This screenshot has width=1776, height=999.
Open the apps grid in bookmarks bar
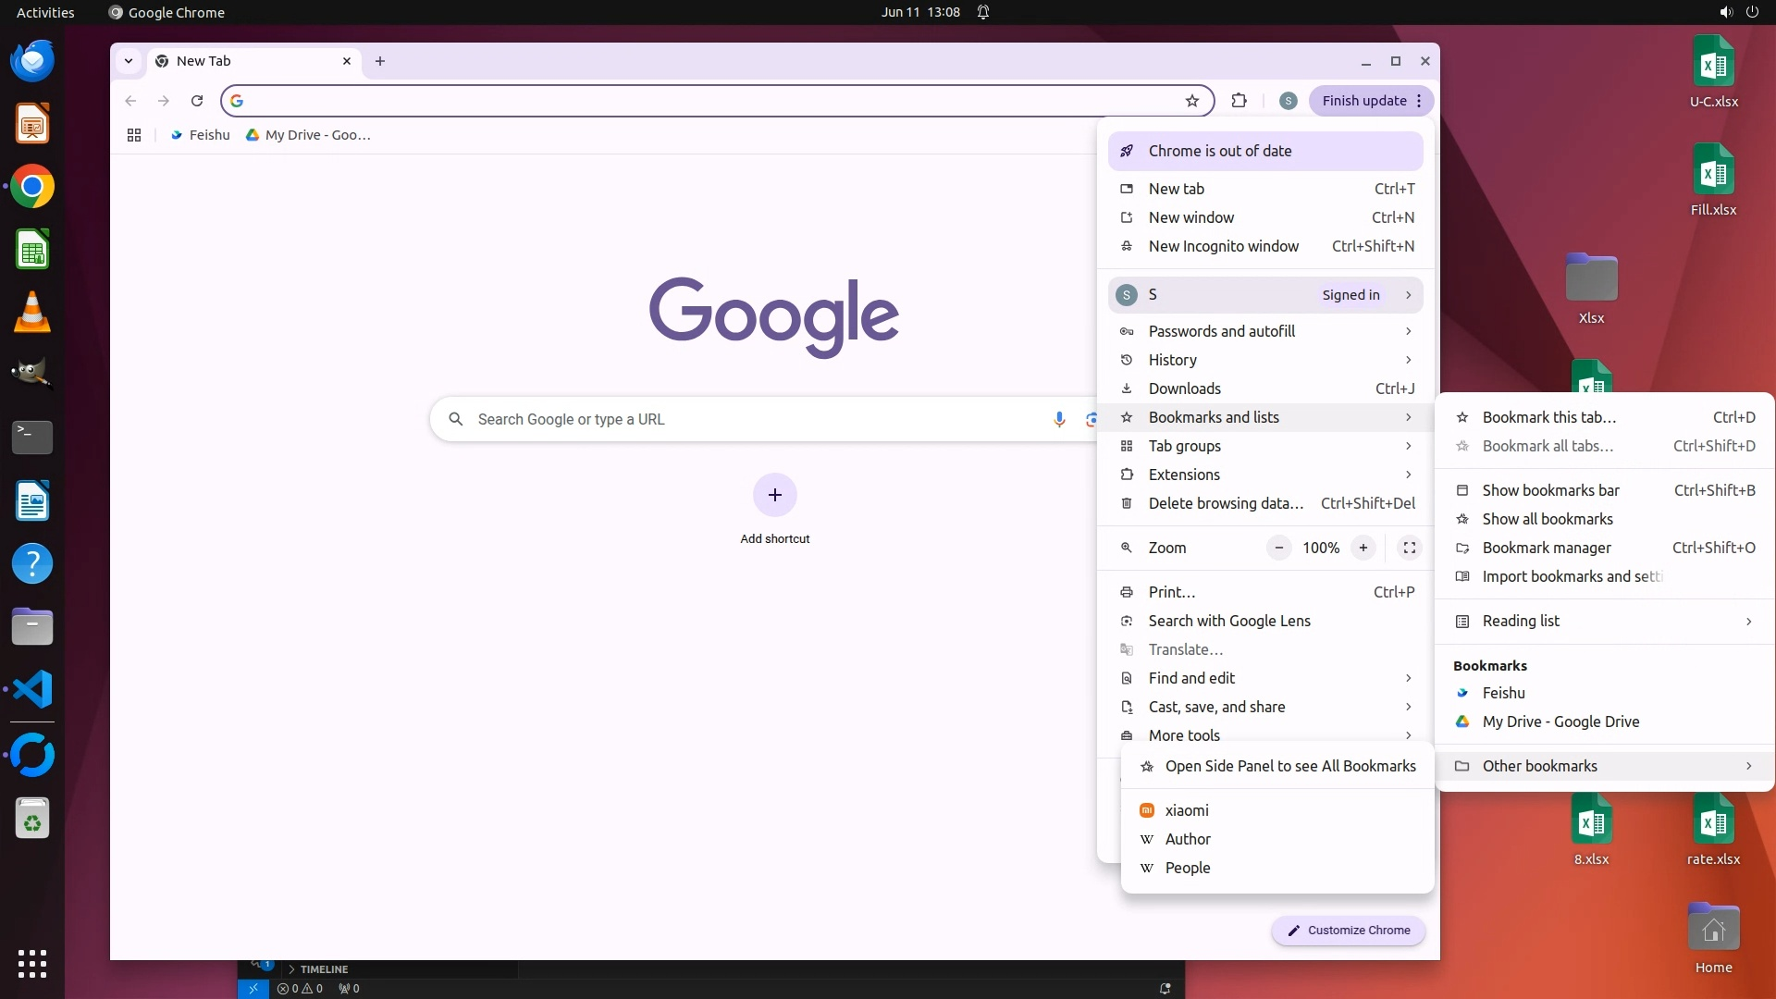click(134, 135)
